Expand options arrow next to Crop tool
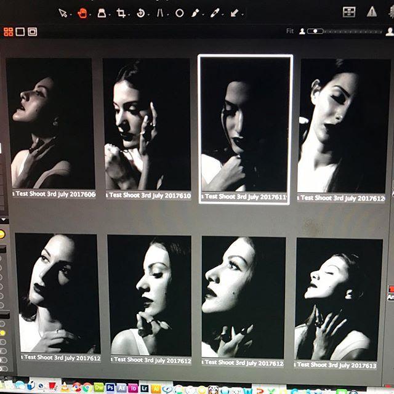 tap(129, 15)
